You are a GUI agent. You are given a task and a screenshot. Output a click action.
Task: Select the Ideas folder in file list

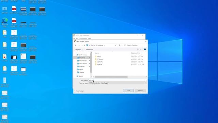pyautogui.click(x=99, y=57)
